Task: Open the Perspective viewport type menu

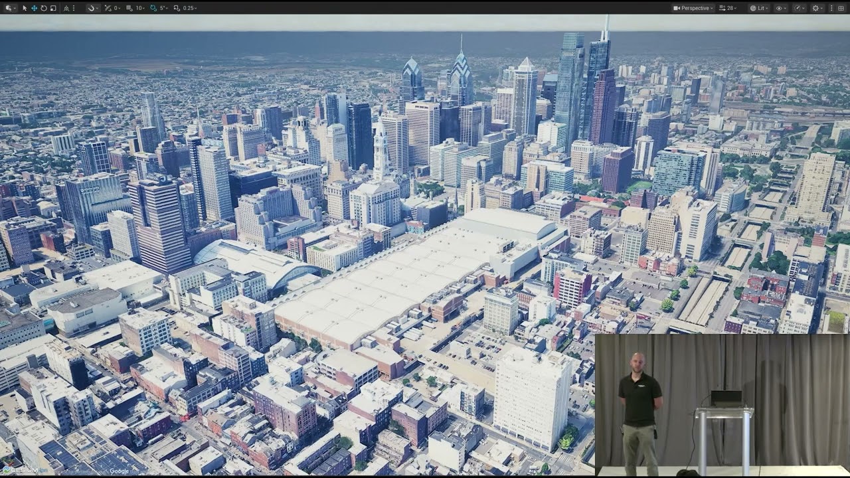Action: point(693,8)
